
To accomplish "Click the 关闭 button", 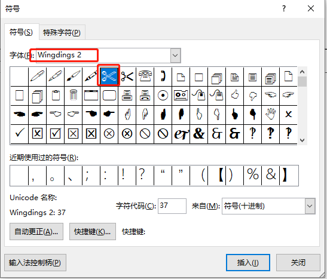I will pos(298,262).
